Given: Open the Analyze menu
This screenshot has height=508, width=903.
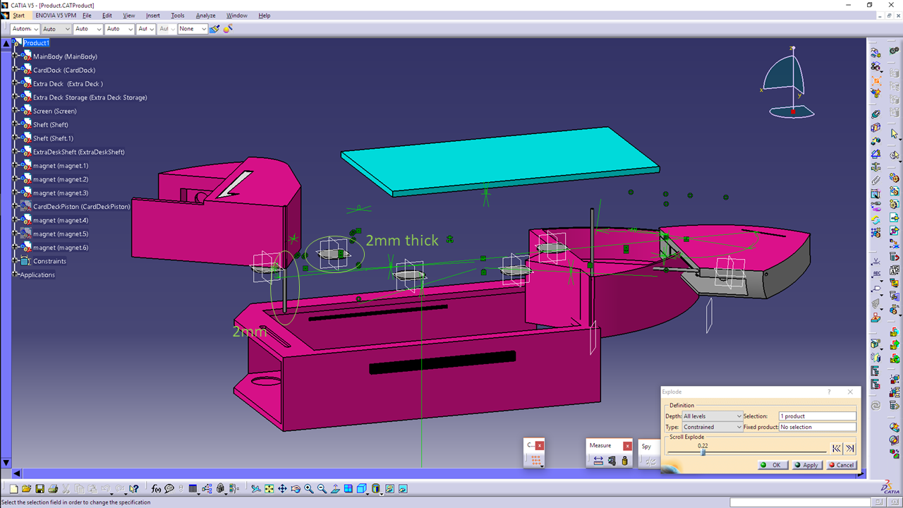Looking at the screenshot, I should pyautogui.click(x=206, y=16).
